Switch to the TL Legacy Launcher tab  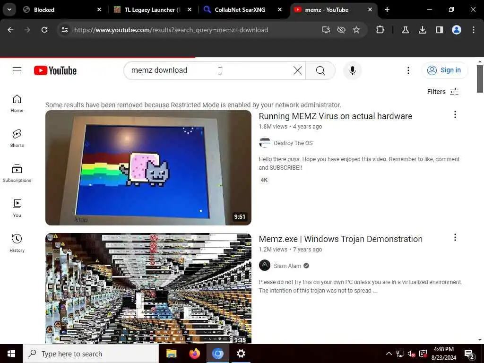153,10
